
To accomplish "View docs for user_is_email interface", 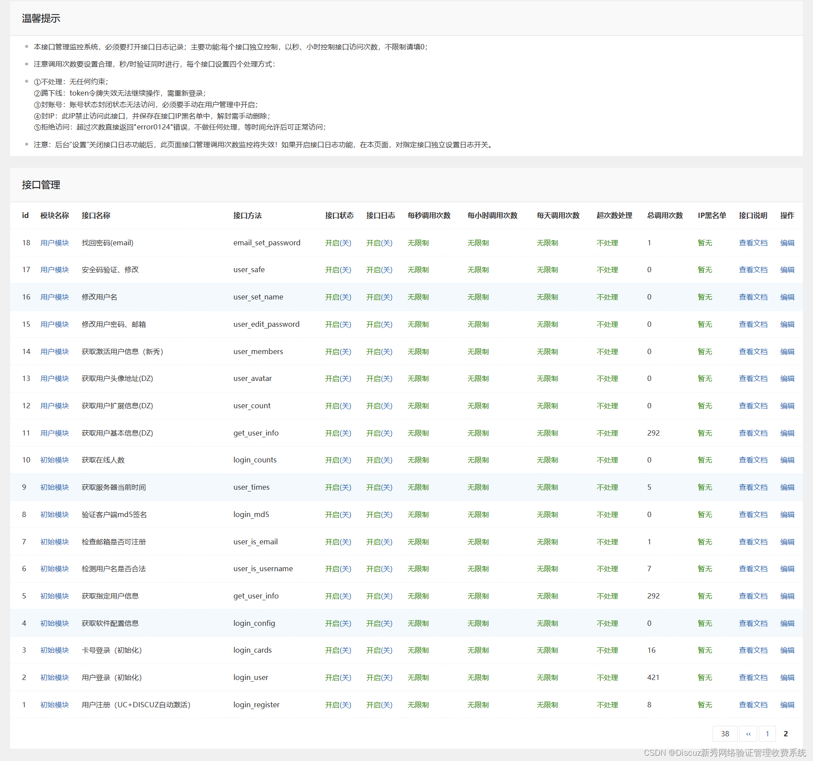I will [x=753, y=542].
